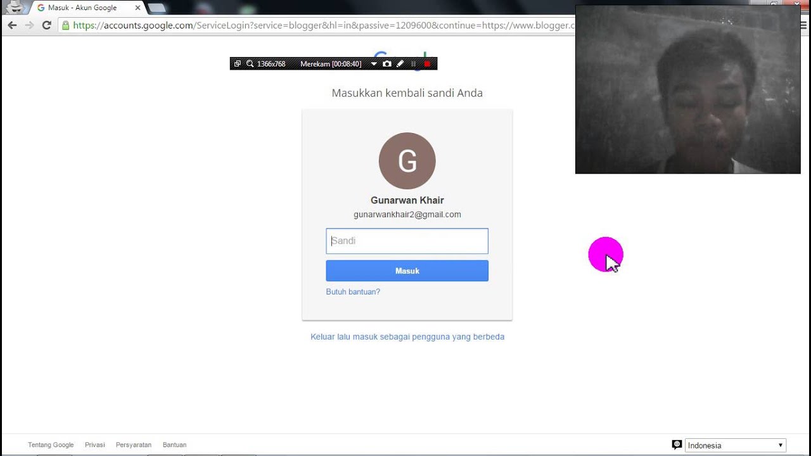
Task: Close the Masuk - Akun Google tab
Action: click(137, 8)
